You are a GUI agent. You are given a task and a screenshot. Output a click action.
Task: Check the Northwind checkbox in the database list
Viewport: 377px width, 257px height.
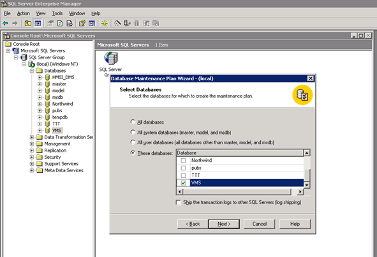click(x=184, y=160)
